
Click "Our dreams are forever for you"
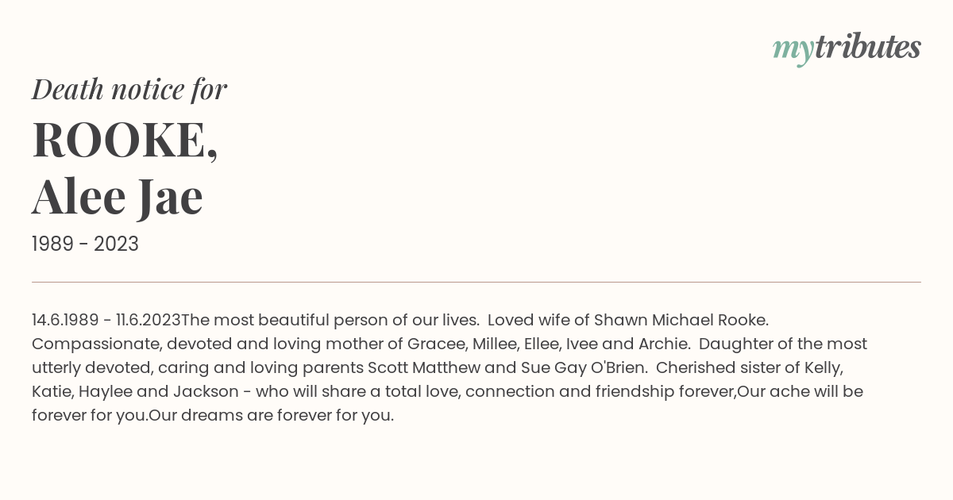coord(270,415)
